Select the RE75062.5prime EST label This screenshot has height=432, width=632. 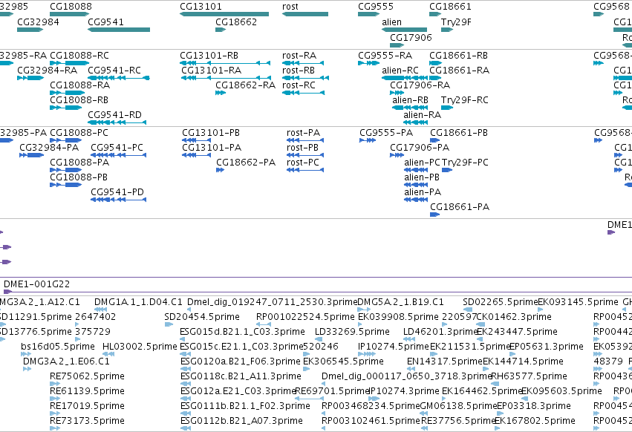87,376
